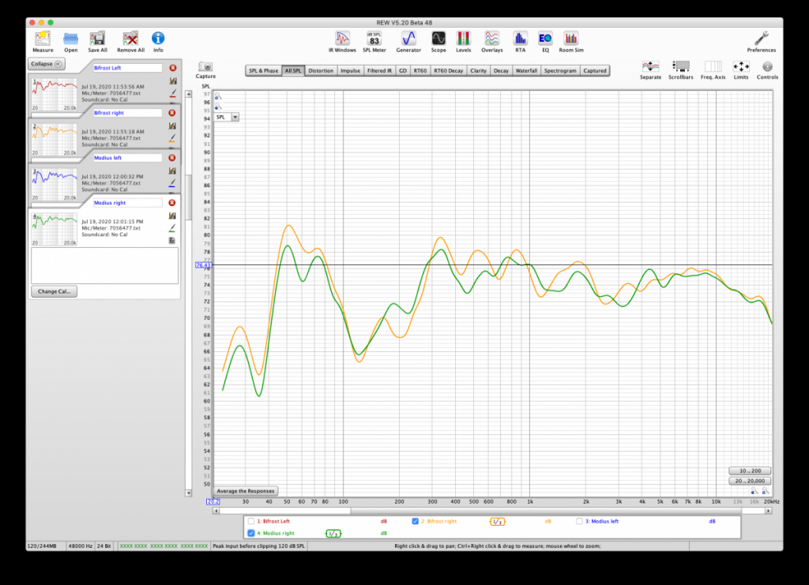Switch to the Filtered IR tab
Screen dimensions: 809x585
(x=379, y=70)
